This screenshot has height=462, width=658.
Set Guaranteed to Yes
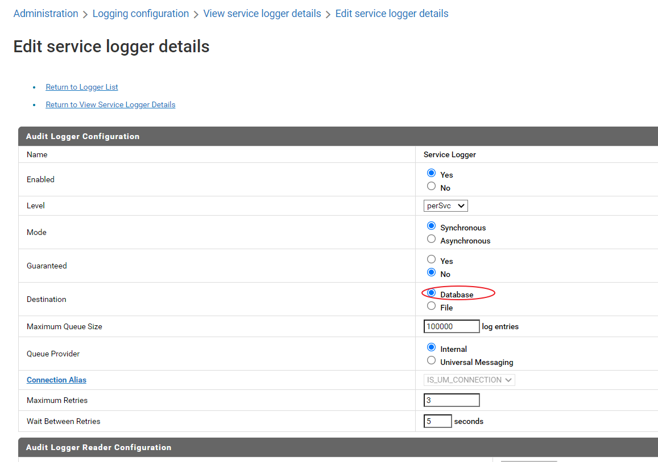431,259
